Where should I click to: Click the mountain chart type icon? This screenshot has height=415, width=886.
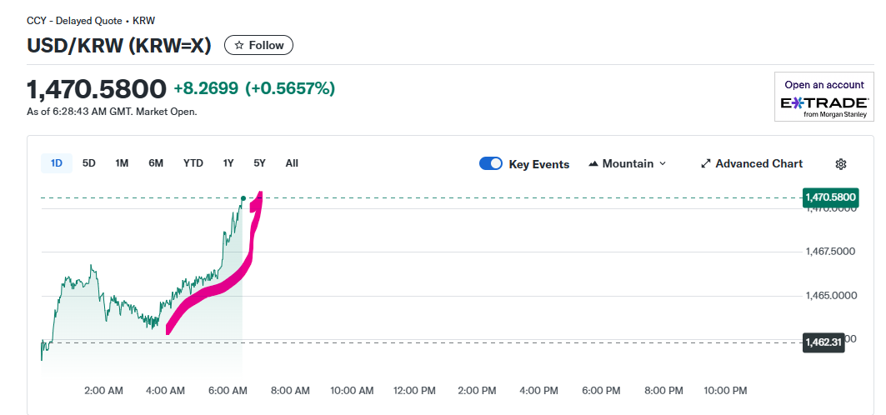(593, 164)
